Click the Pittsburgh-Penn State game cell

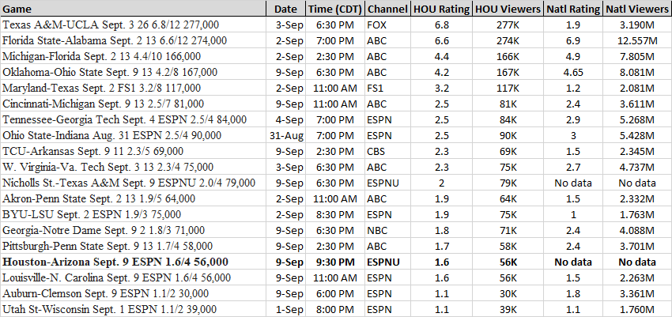click(x=133, y=247)
